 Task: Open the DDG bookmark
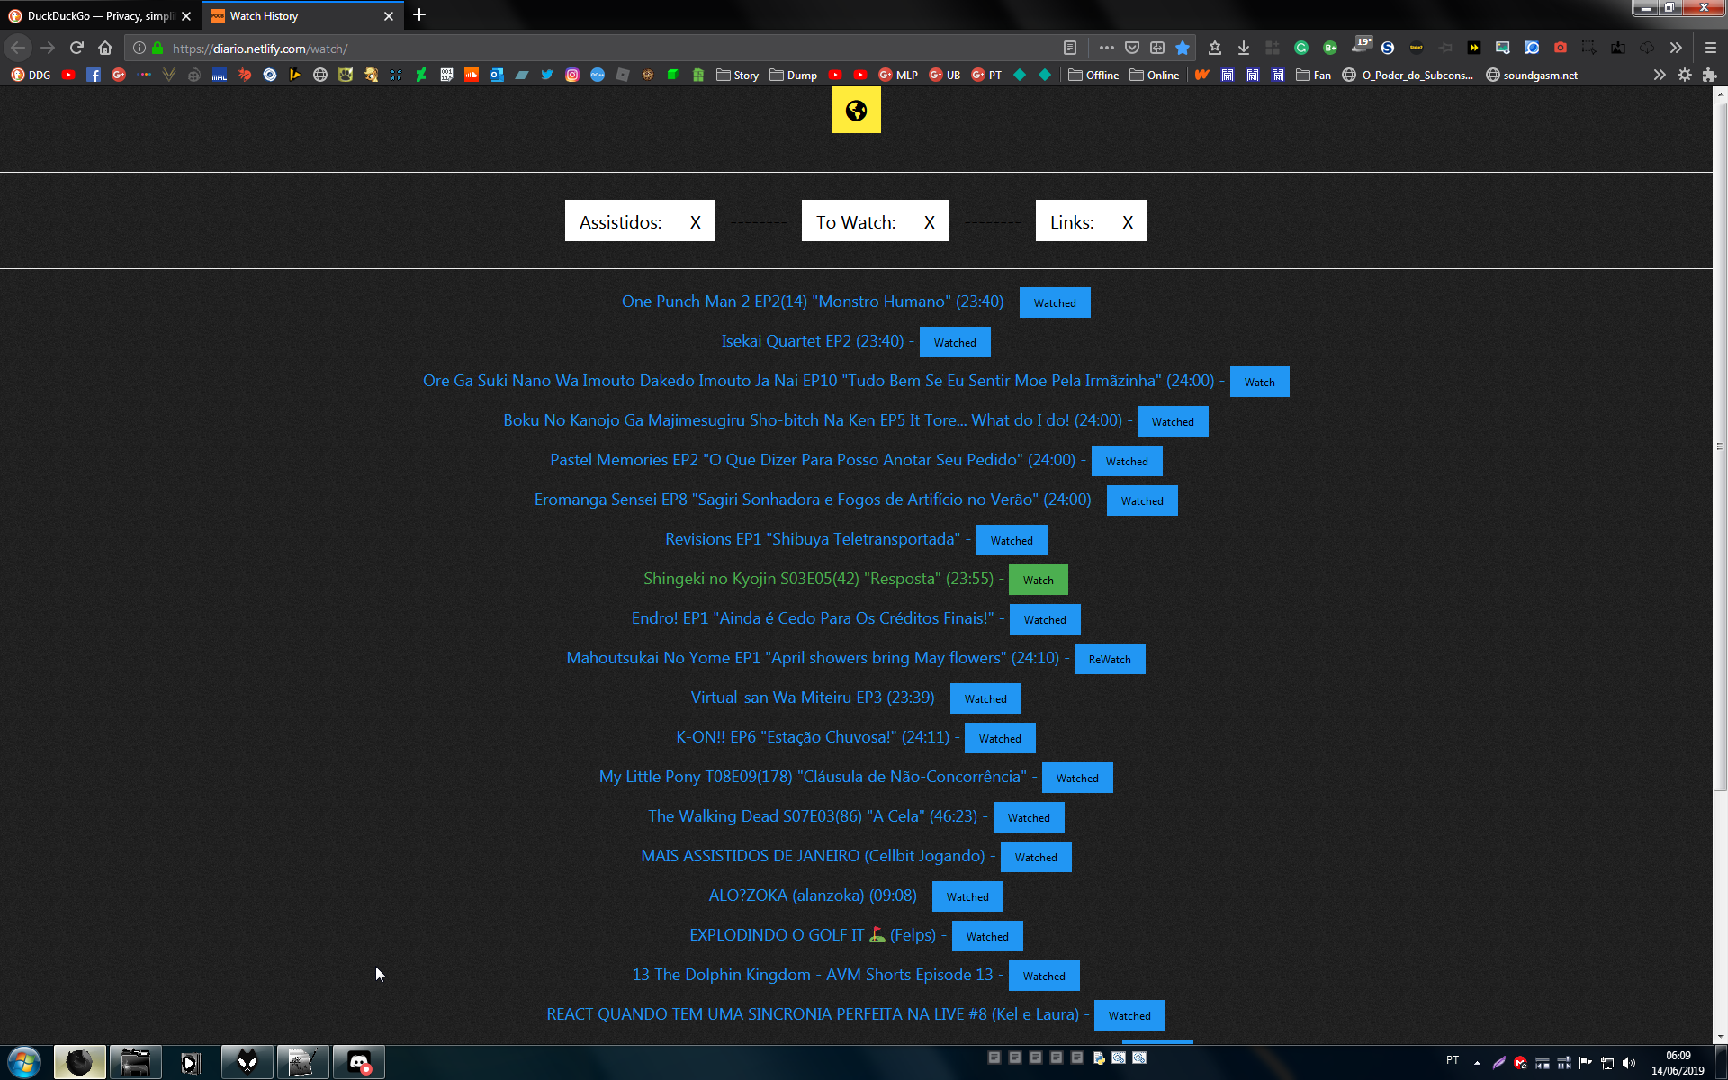tap(31, 75)
